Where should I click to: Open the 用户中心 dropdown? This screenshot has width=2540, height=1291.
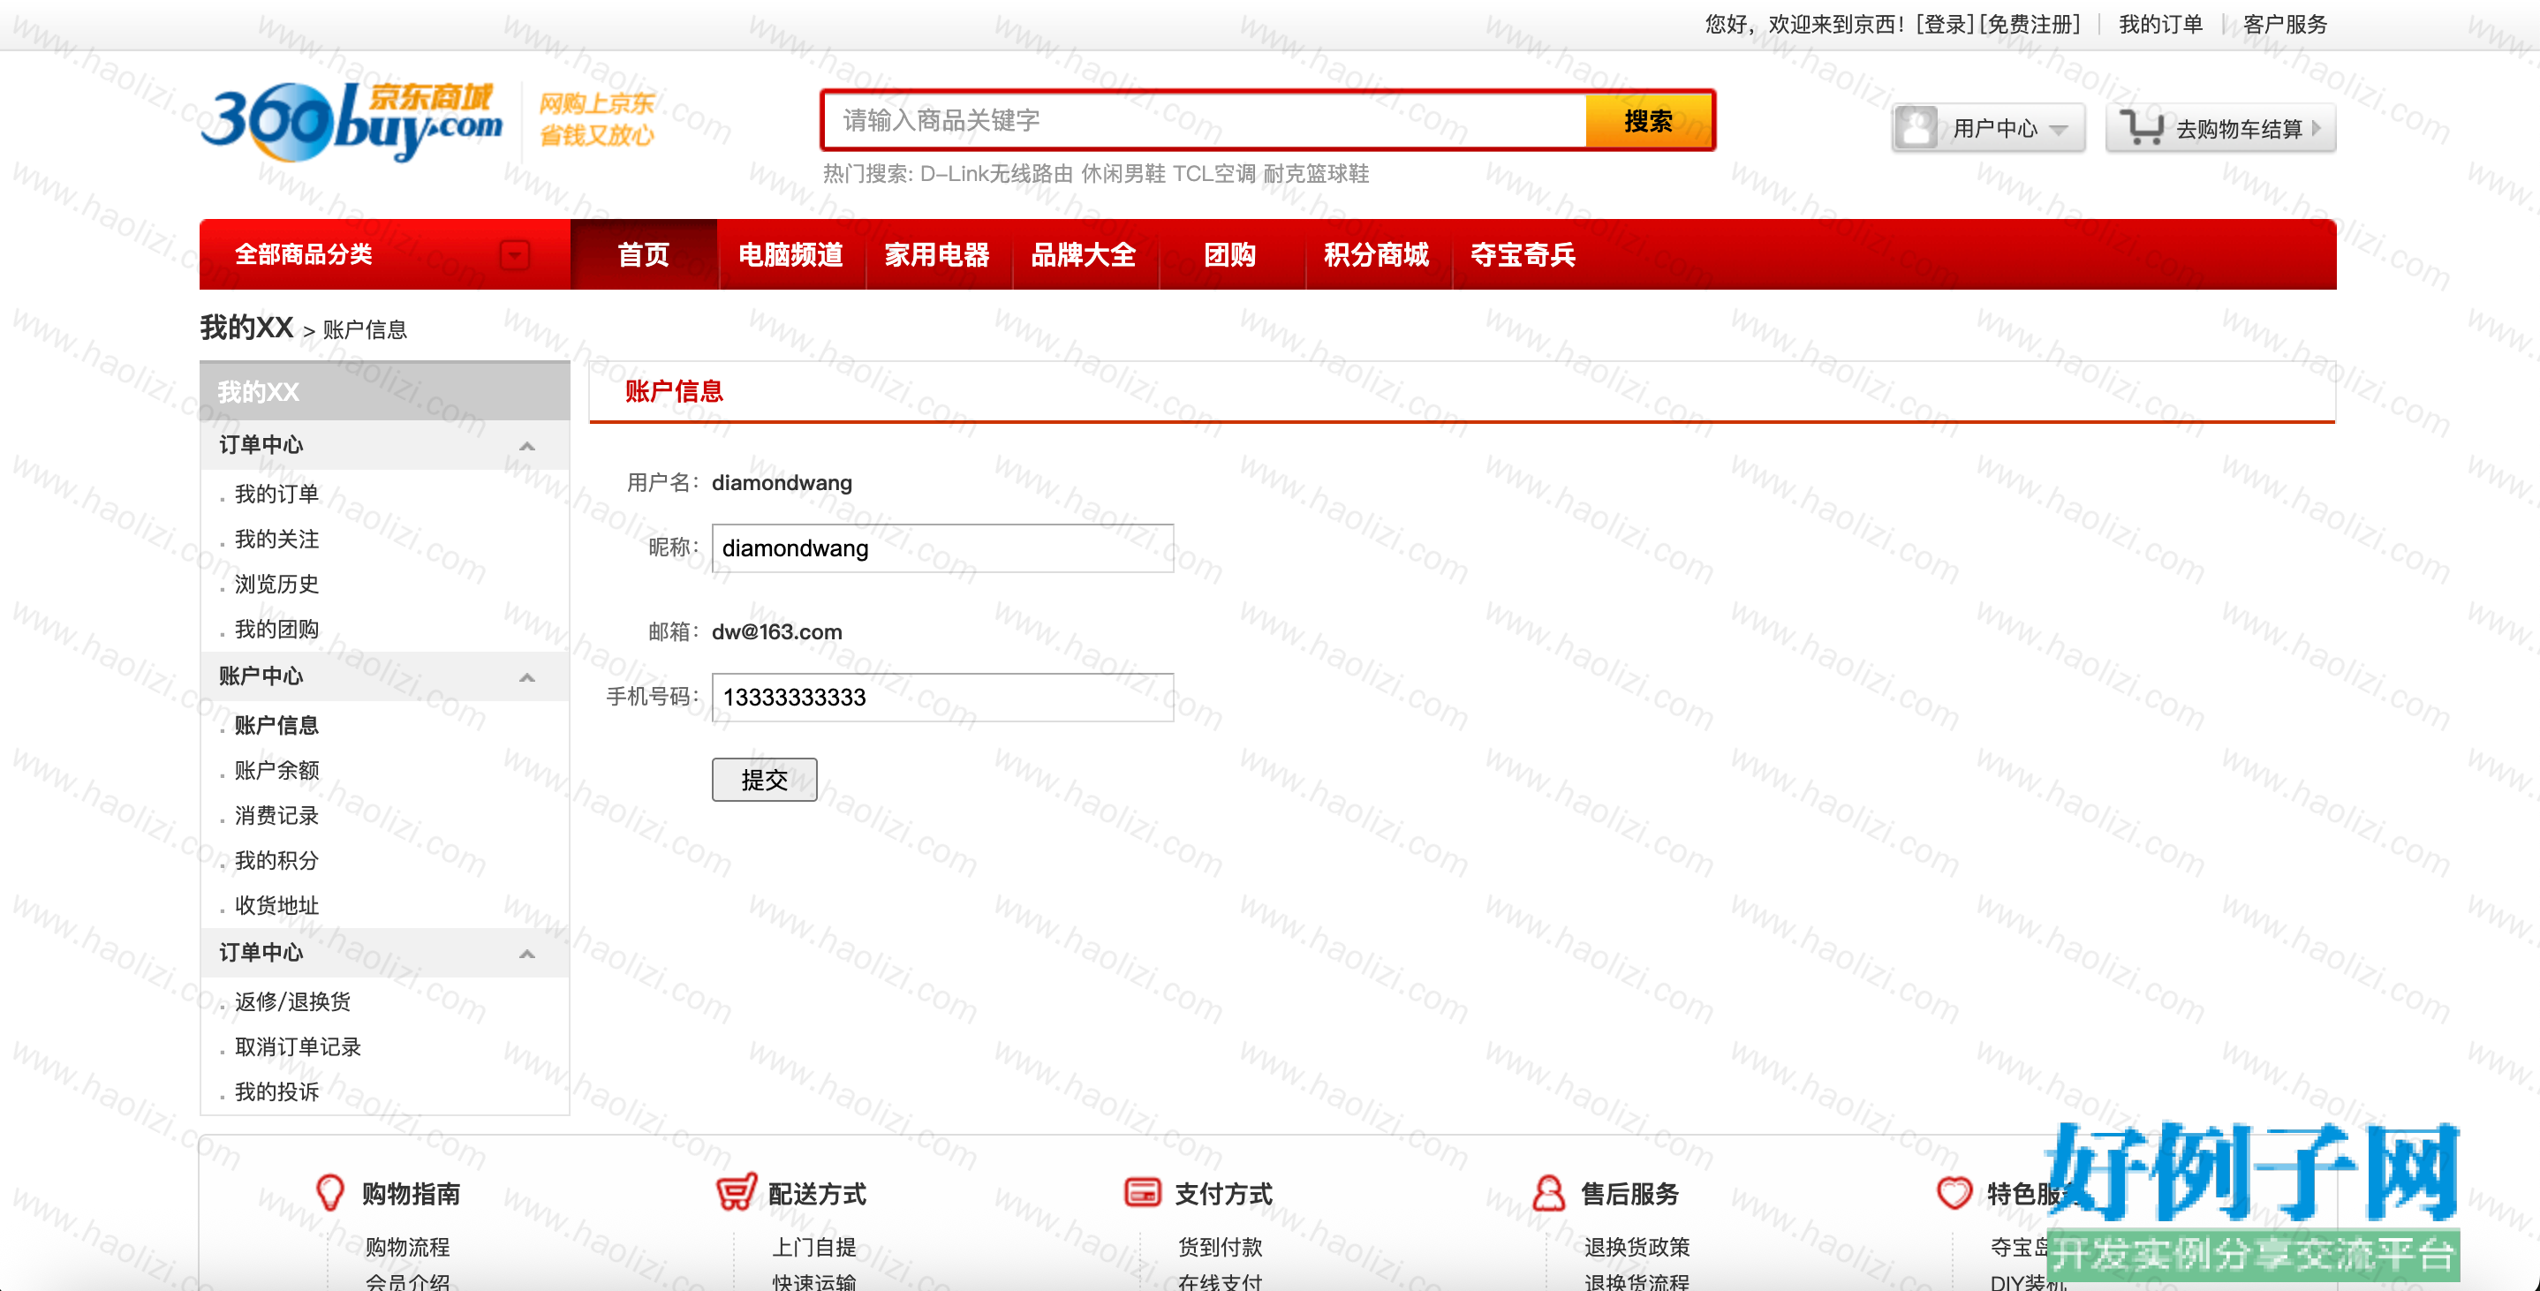(x=1989, y=128)
